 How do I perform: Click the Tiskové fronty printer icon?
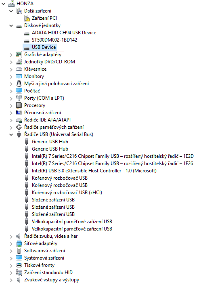coord(19,265)
